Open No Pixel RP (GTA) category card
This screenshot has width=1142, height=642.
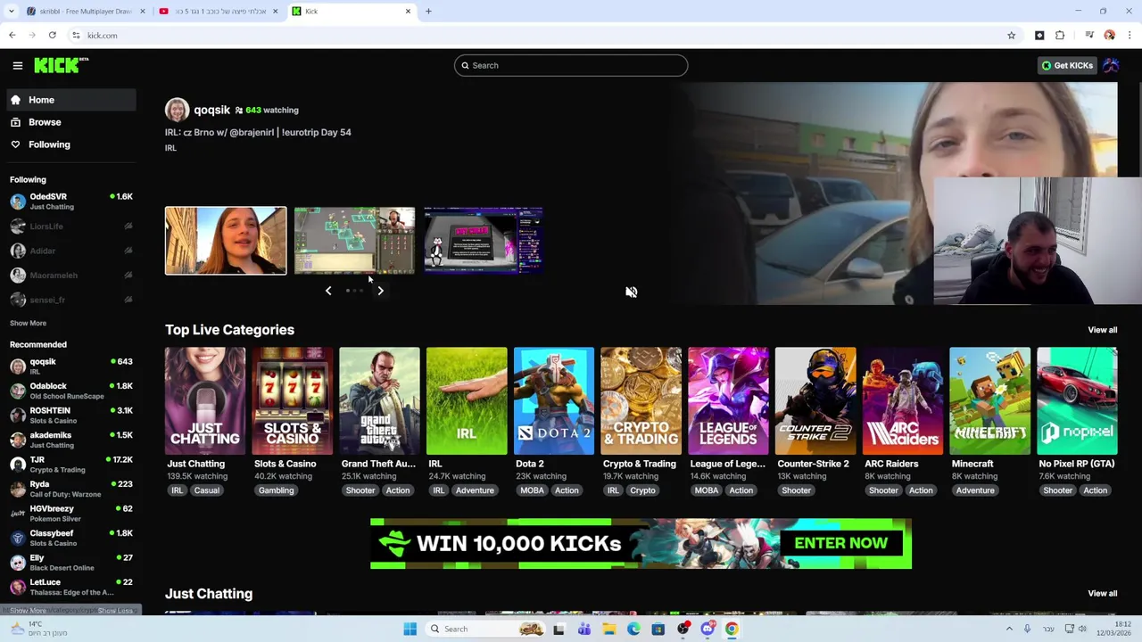pos(1077,401)
